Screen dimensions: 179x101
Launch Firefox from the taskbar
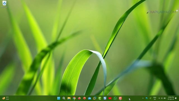[79, 98]
